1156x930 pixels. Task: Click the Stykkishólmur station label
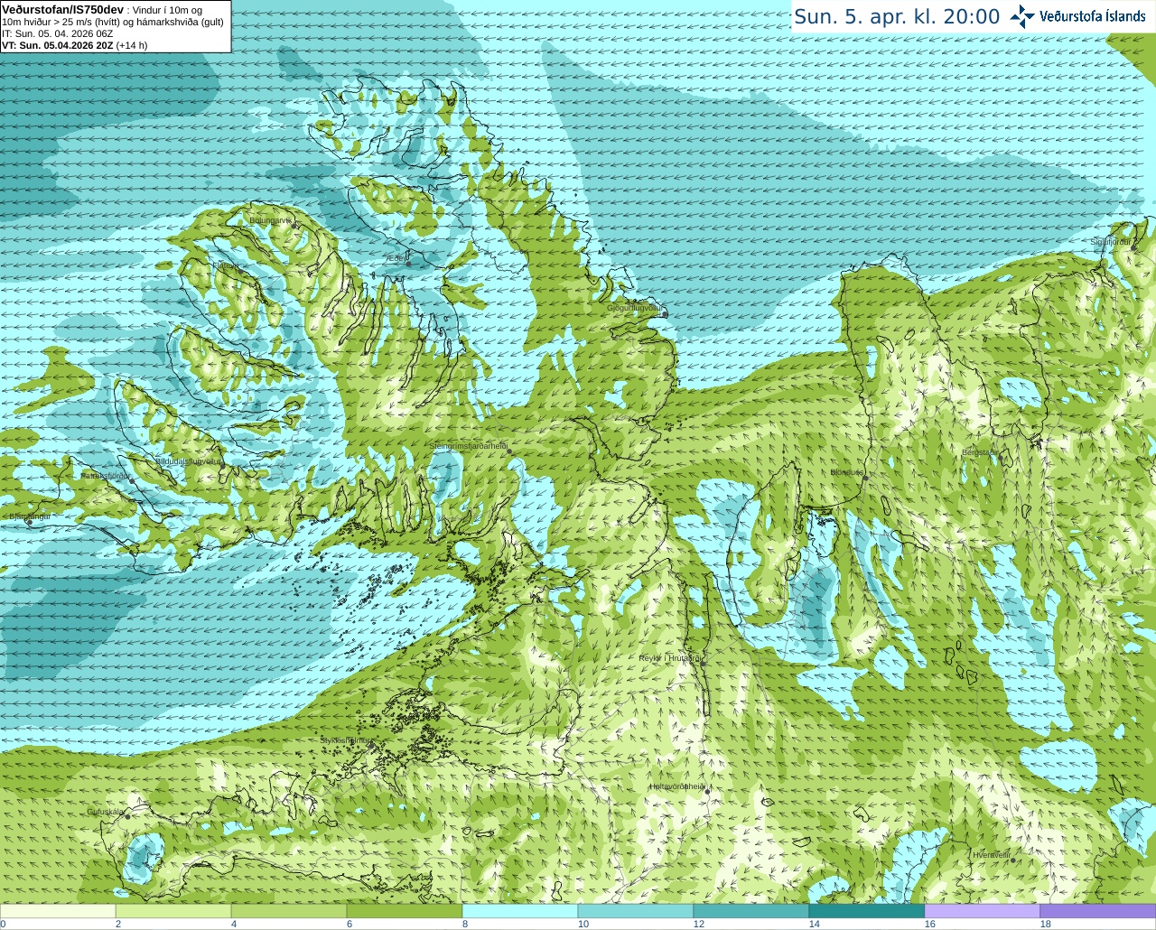point(346,740)
